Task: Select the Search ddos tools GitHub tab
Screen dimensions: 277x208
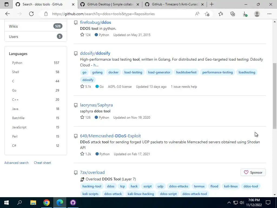Action: [45, 4]
